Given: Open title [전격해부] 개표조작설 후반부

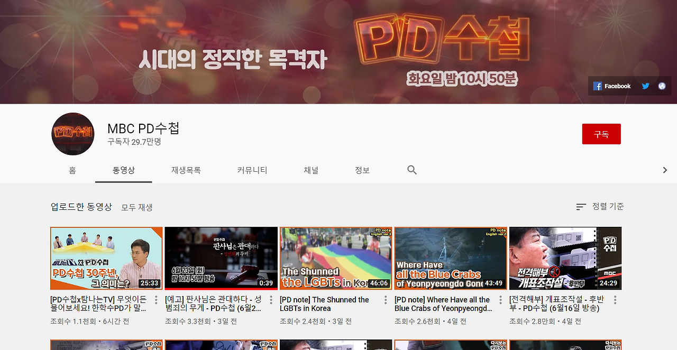Looking at the screenshot, I should tap(557, 304).
